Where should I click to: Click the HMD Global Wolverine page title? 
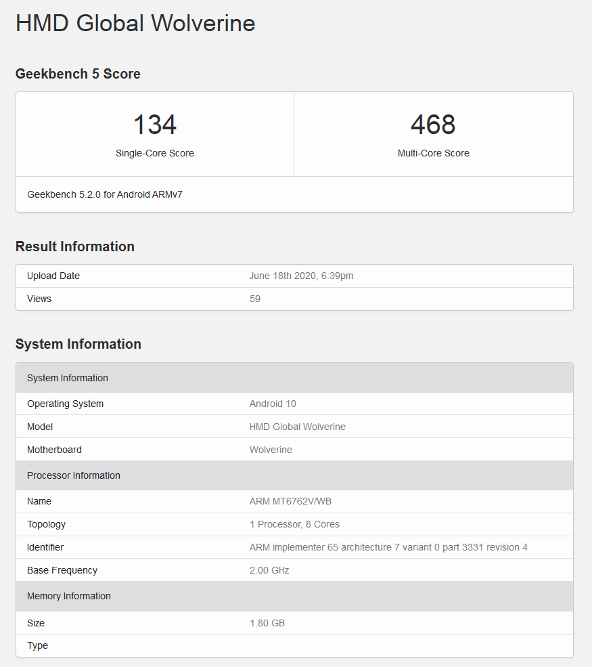[135, 23]
